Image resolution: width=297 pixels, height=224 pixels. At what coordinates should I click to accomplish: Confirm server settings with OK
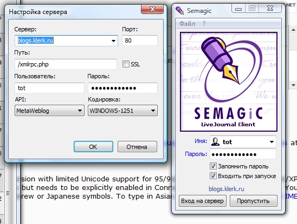(x=93, y=147)
